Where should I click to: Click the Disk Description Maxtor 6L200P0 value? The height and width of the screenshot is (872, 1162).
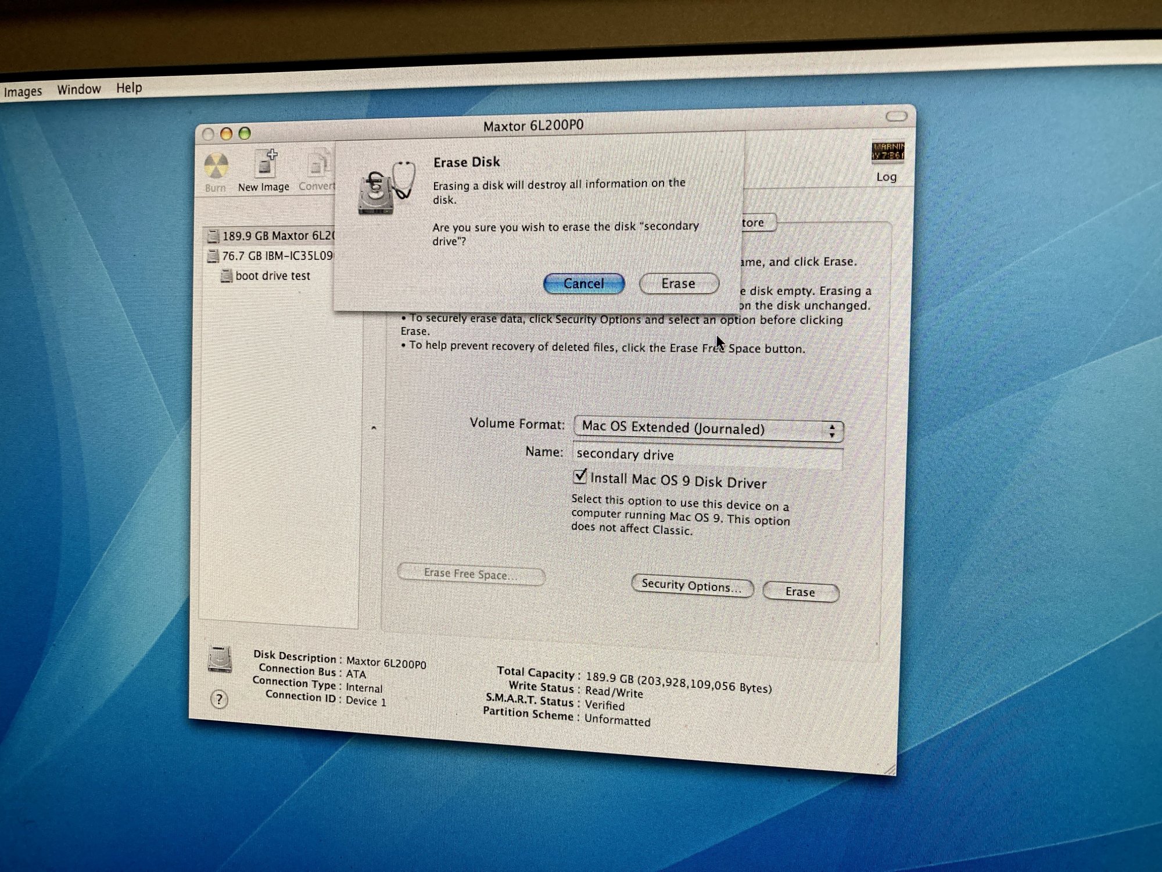point(386,662)
